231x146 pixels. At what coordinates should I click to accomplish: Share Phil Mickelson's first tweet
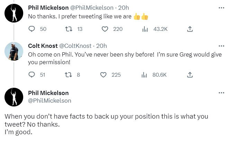click(x=190, y=29)
